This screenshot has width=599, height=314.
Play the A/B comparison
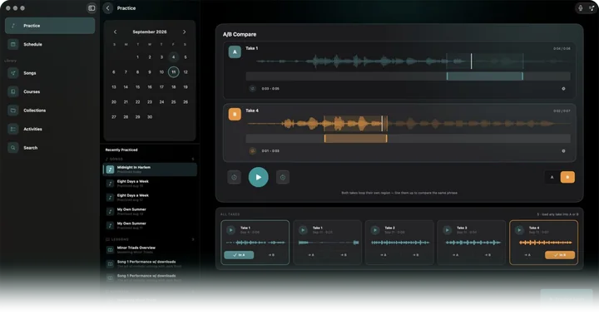click(x=258, y=177)
